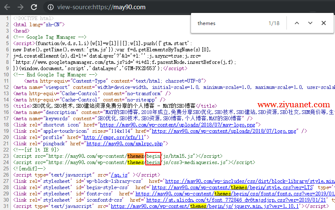Click 'no-transform' Cache-Control meta line
This screenshot has height=210, width=335.
[92, 94]
